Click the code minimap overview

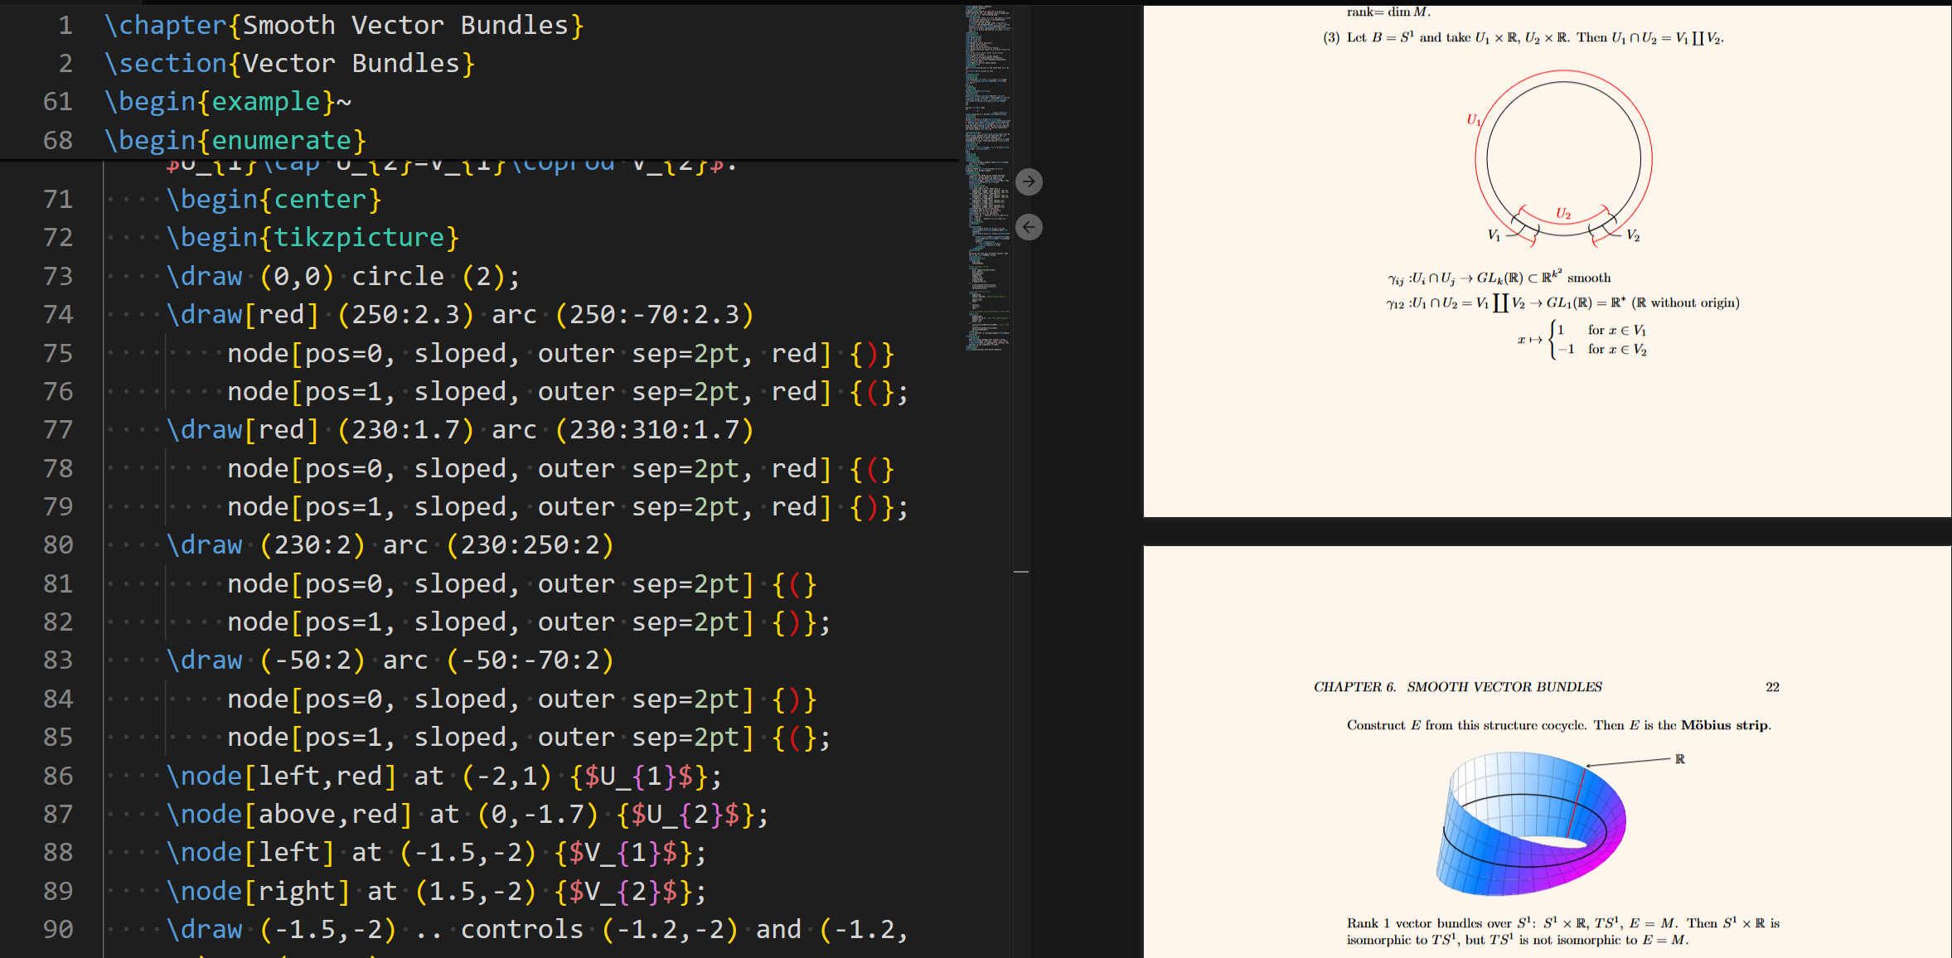point(988,178)
